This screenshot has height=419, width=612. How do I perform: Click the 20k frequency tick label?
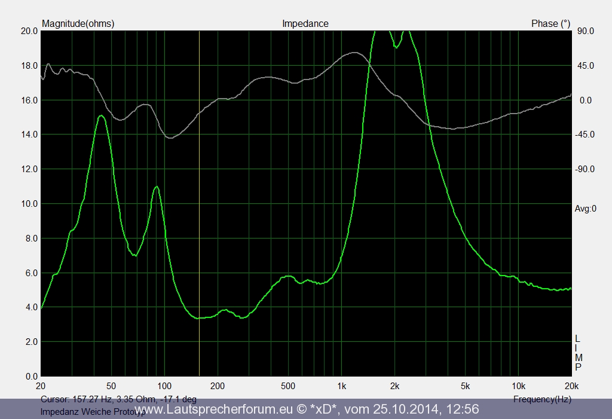[571, 385]
